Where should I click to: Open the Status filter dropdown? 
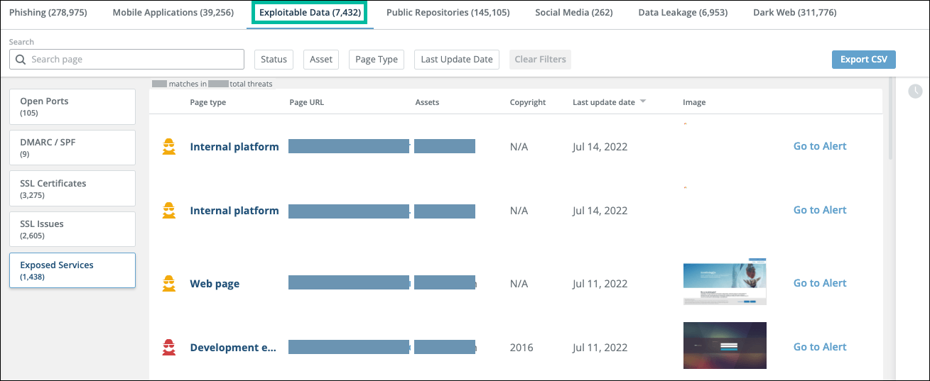pos(274,60)
